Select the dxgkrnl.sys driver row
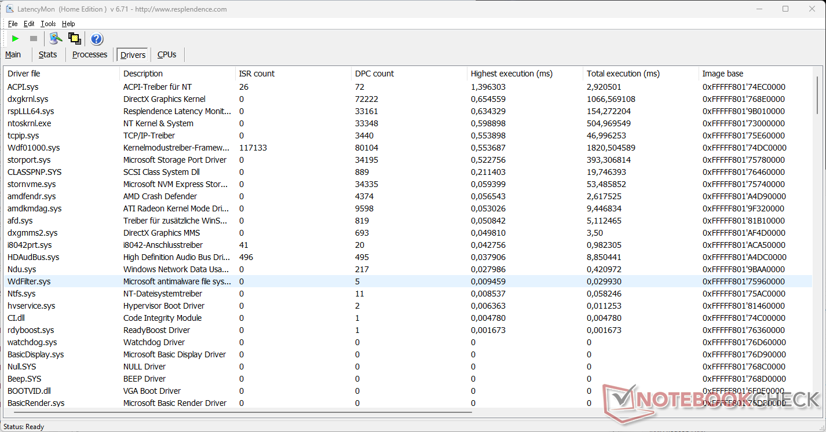Screen dimensions: 826x432 pyautogui.click(x=28, y=99)
